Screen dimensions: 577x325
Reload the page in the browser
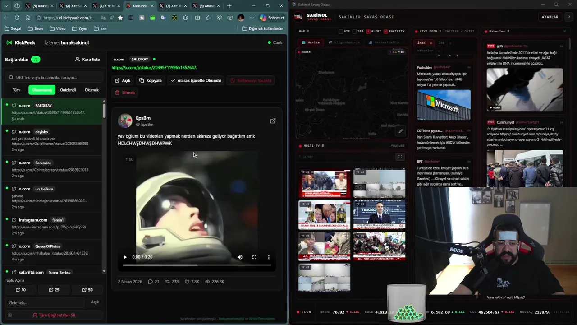tap(17, 18)
